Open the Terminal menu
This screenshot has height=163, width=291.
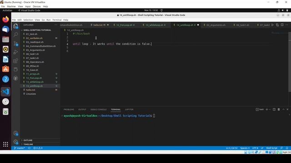57,20
